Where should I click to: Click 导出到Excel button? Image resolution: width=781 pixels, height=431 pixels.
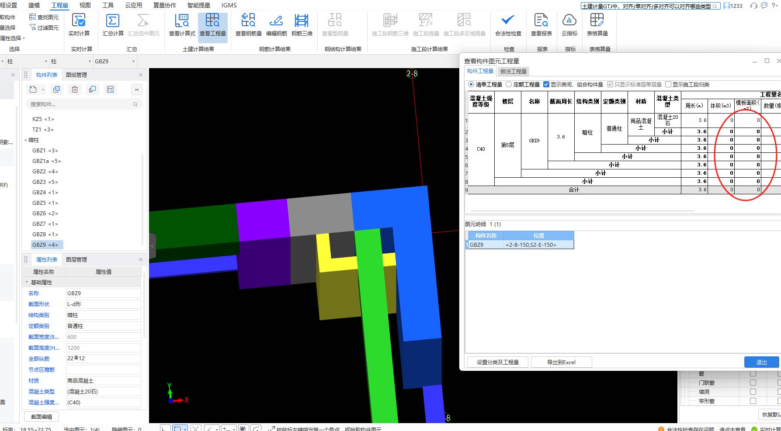[x=561, y=362]
